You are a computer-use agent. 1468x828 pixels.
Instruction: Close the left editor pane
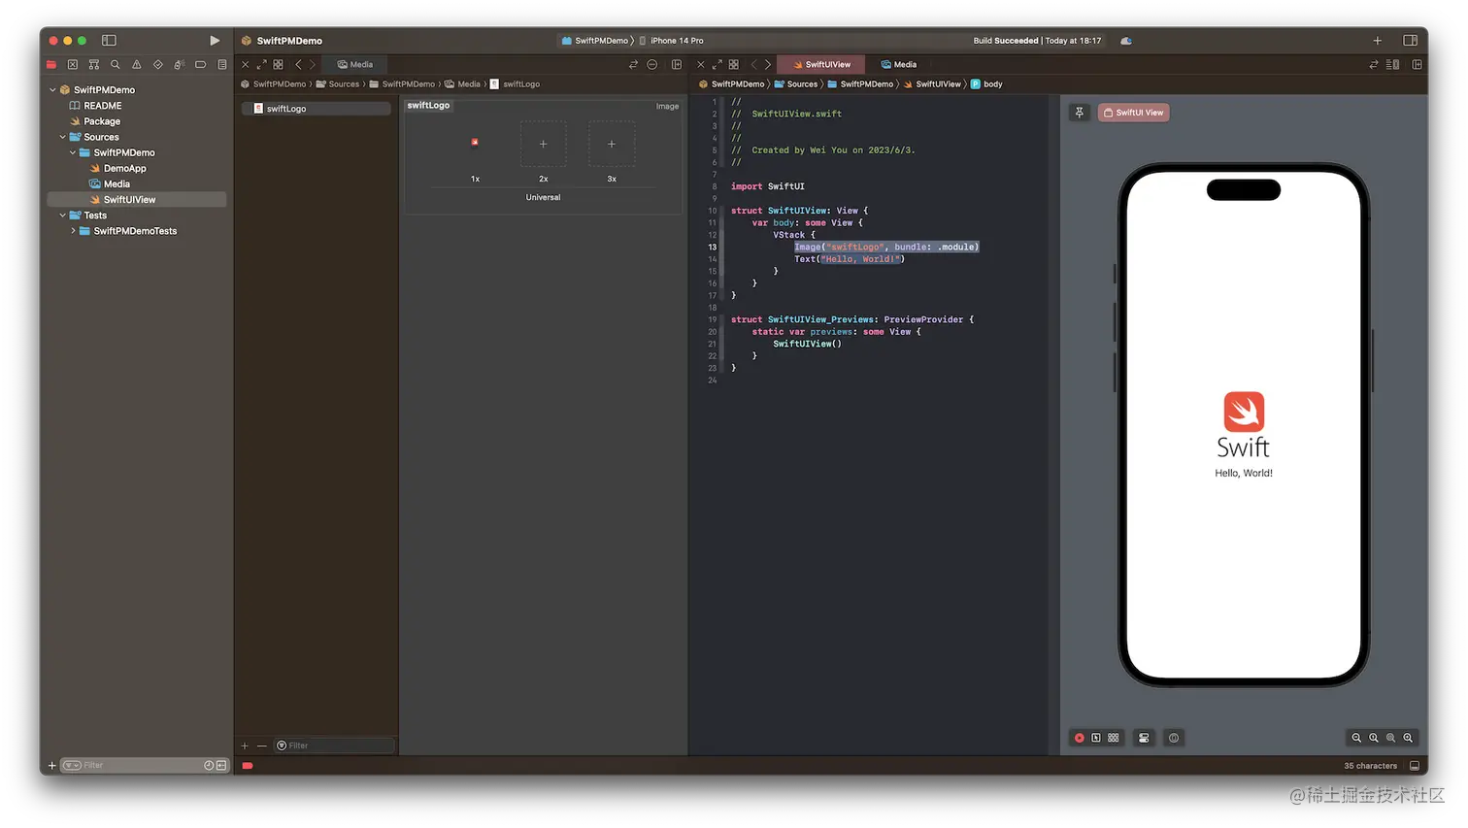[x=246, y=65]
